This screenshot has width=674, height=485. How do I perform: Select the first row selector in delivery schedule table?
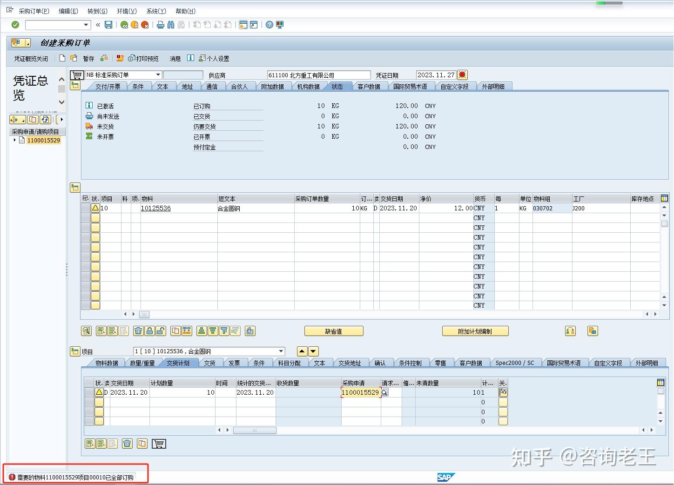coord(90,392)
